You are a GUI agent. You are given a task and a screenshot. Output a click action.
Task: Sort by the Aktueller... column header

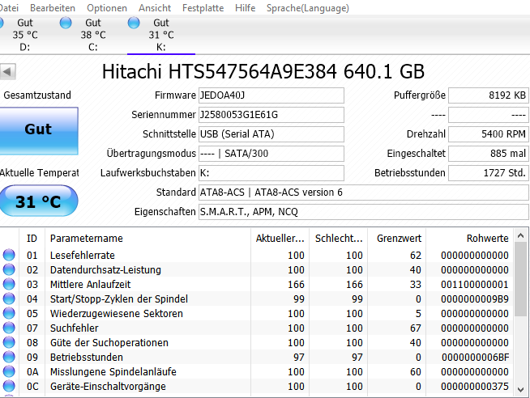click(280, 238)
